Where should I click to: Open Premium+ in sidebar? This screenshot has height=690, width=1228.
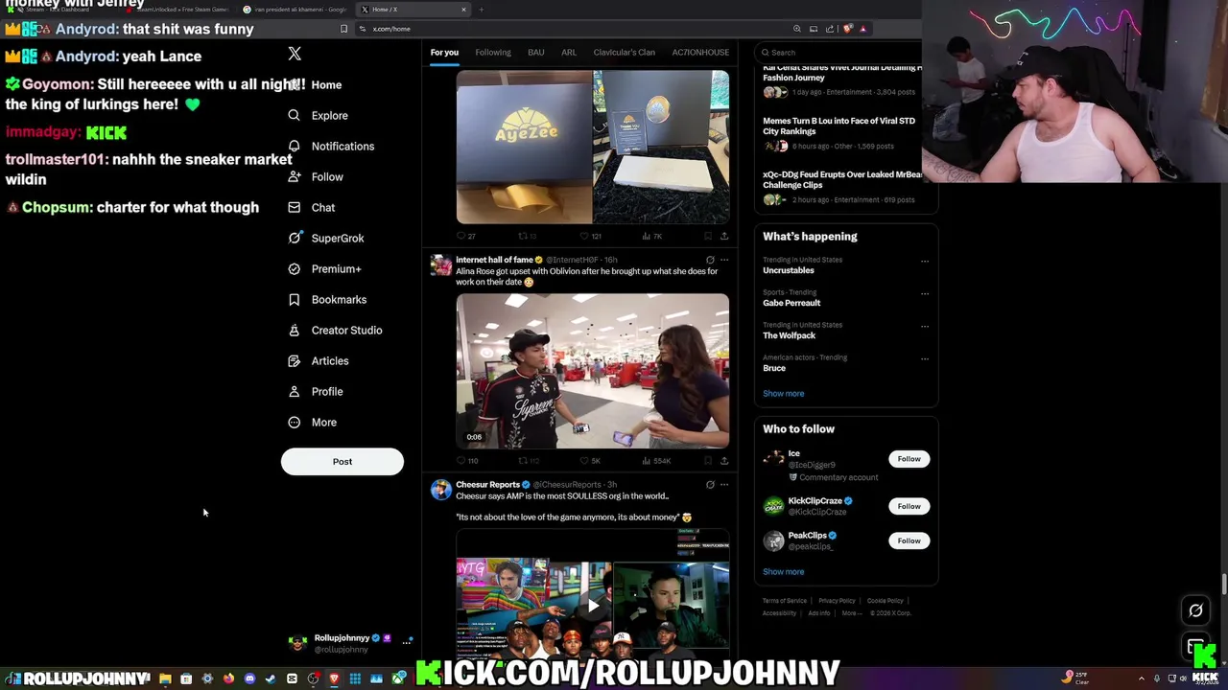[324, 268]
